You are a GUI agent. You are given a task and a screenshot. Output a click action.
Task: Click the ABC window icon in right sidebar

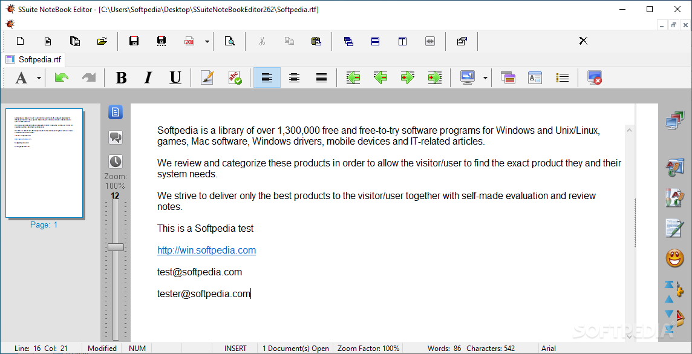tap(674, 168)
